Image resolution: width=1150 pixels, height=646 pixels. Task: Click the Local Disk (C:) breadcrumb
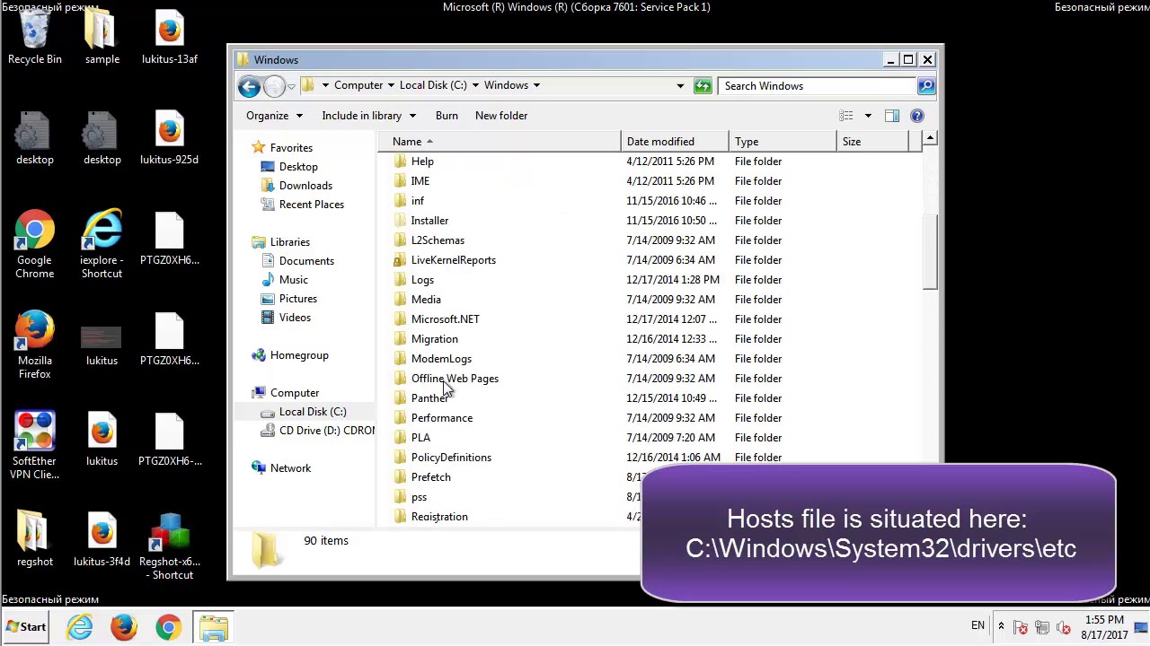click(x=433, y=86)
